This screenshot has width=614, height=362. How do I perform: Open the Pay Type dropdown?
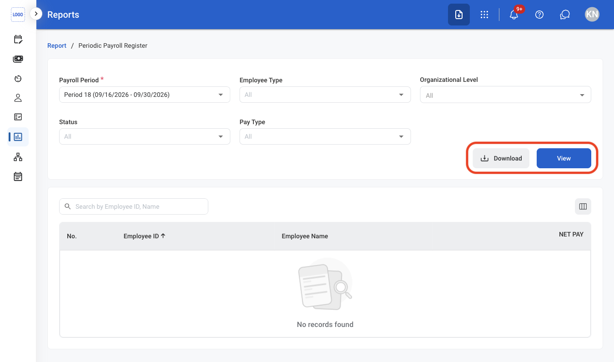325,136
